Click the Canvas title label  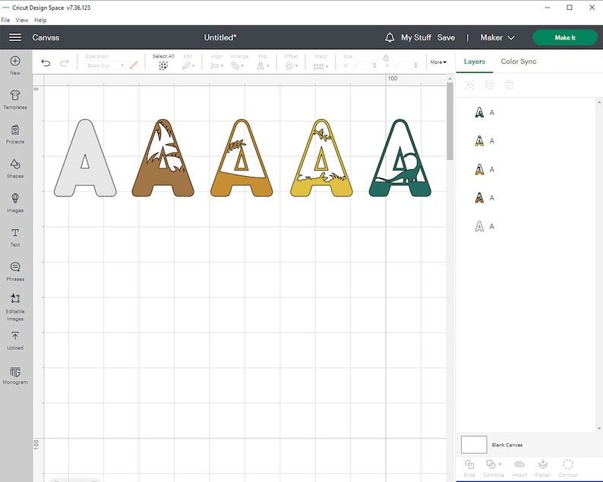point(46,37)
